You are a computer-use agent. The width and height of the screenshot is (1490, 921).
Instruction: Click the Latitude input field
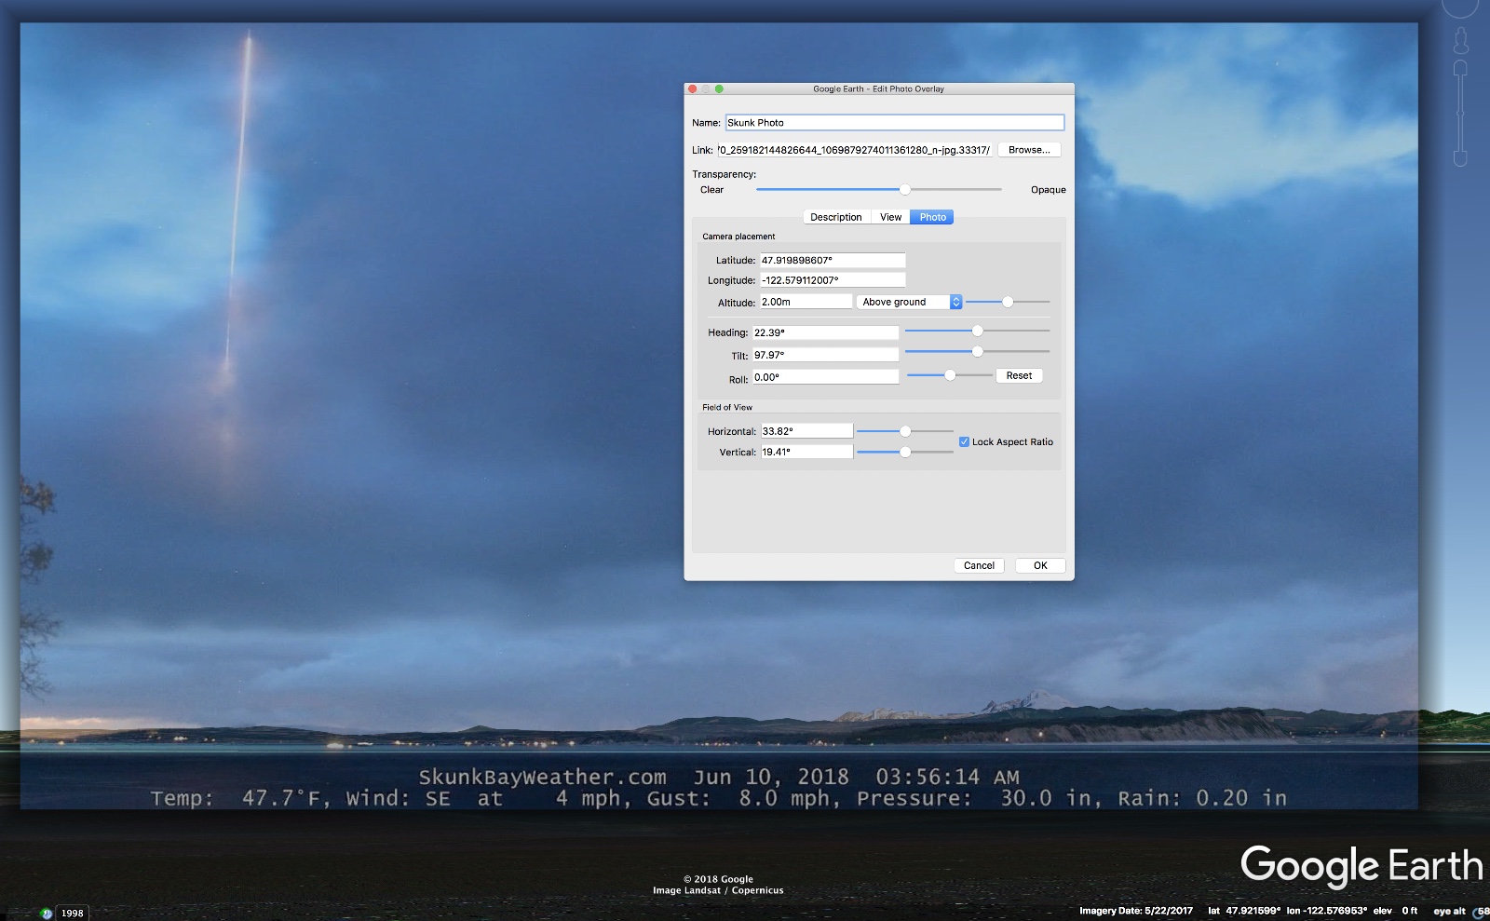(832, 261)
